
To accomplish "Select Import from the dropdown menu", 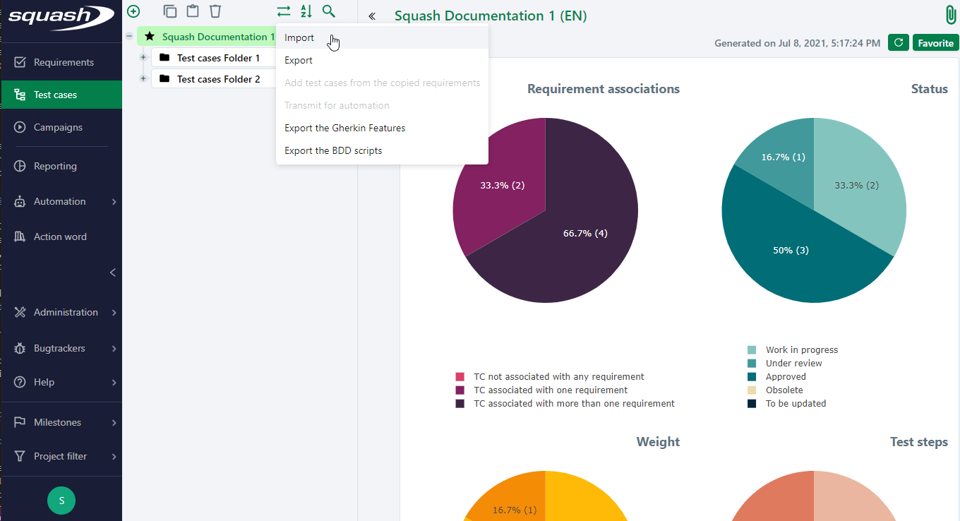I will [x=299, y=38].
